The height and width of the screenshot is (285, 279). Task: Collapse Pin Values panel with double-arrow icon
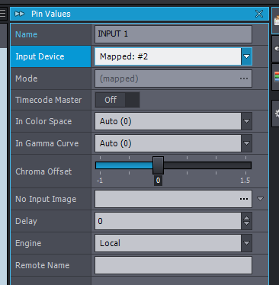pos(20,14)
